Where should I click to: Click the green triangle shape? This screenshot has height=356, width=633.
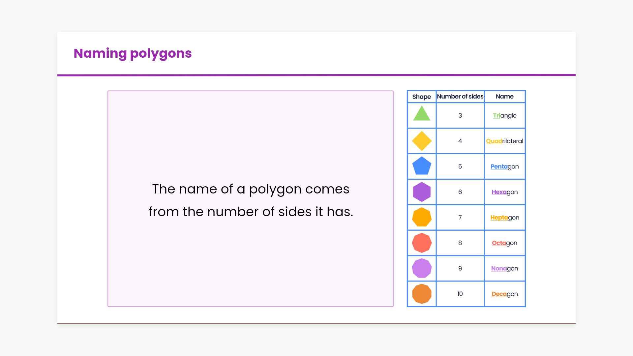tap(422, 114)
